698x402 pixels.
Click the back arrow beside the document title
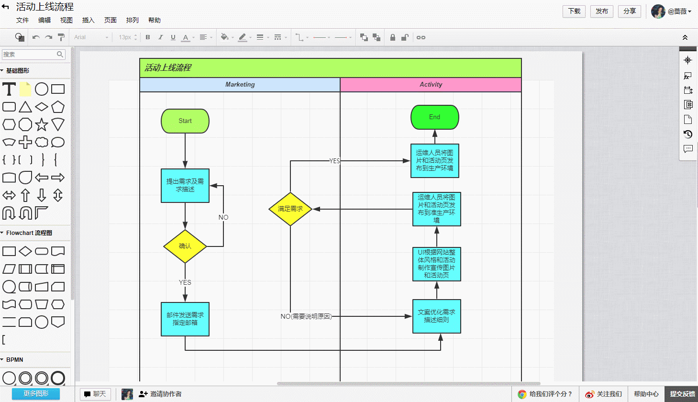(x=6, y=7)
